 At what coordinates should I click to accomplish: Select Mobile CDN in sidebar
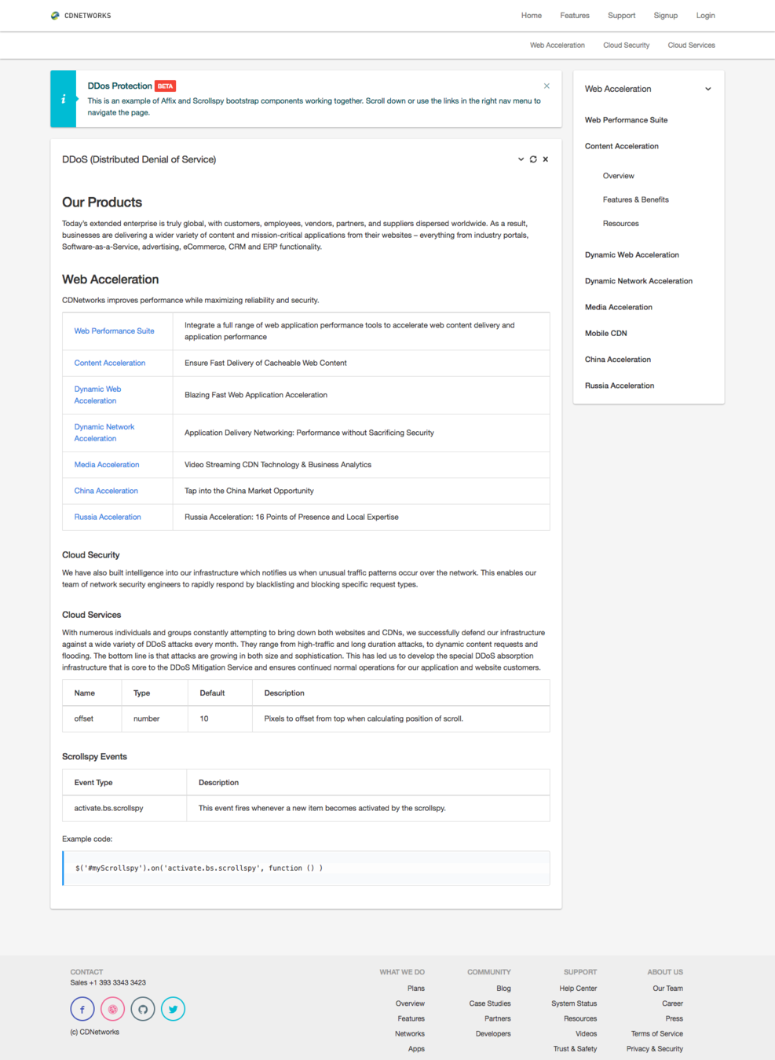606,333
